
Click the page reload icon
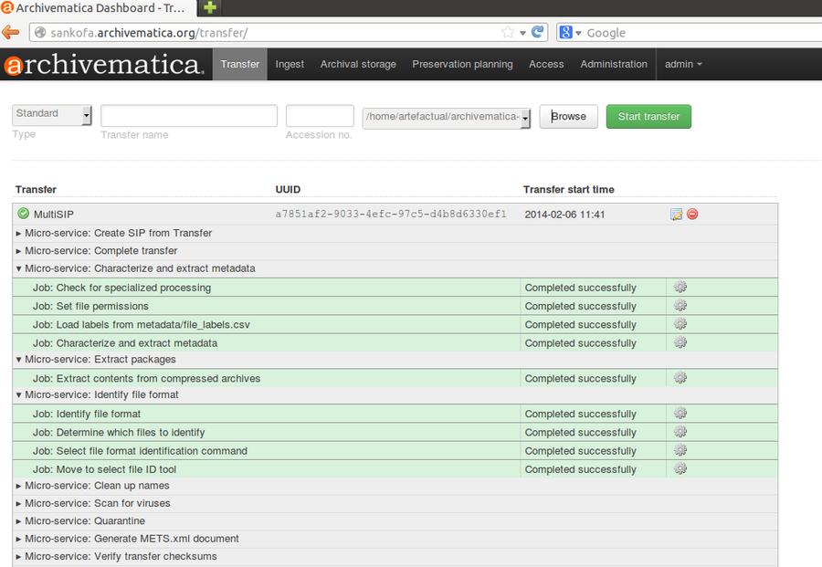(x=539, y=30)
